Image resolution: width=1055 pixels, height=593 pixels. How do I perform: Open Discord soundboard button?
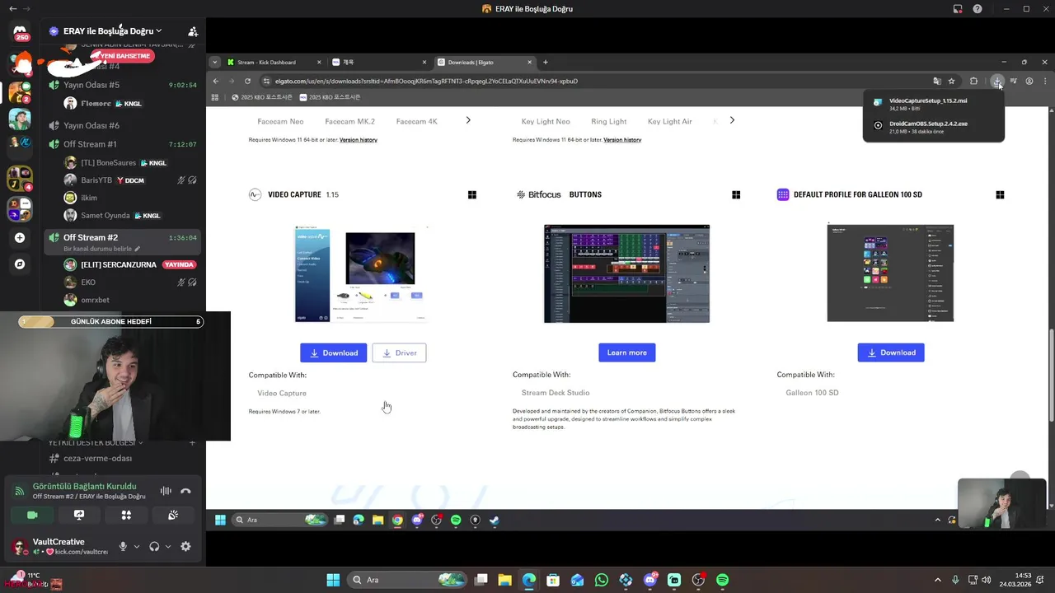tap(173, 515)
